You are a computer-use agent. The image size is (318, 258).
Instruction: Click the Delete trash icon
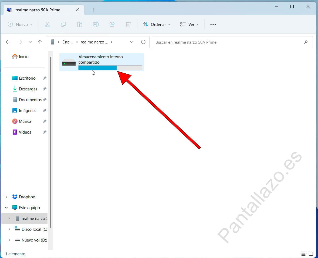pos(128,25)
